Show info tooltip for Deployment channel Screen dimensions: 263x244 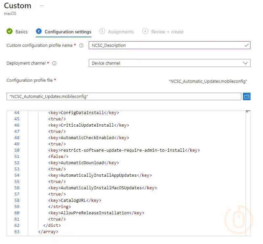54,63
